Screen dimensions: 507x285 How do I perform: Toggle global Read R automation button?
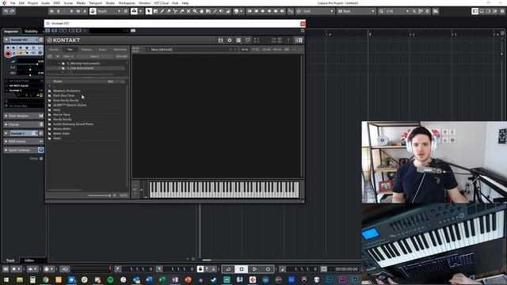pyautogui.click(x=71, y=11)
